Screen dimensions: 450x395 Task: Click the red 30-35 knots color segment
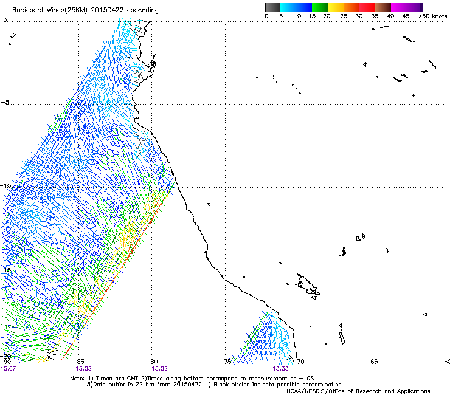click(x=367, y=7)
